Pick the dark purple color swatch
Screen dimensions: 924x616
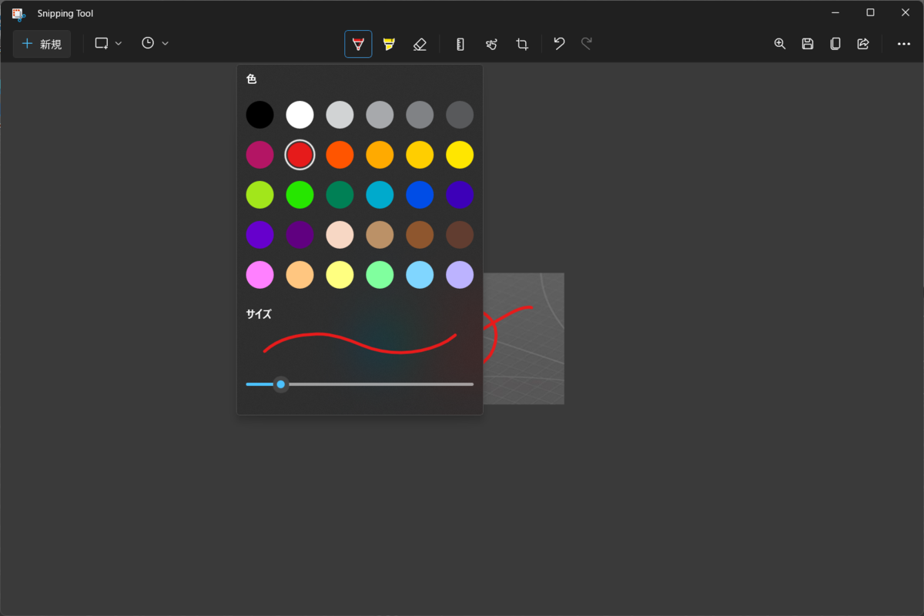(x=300, y=235)
